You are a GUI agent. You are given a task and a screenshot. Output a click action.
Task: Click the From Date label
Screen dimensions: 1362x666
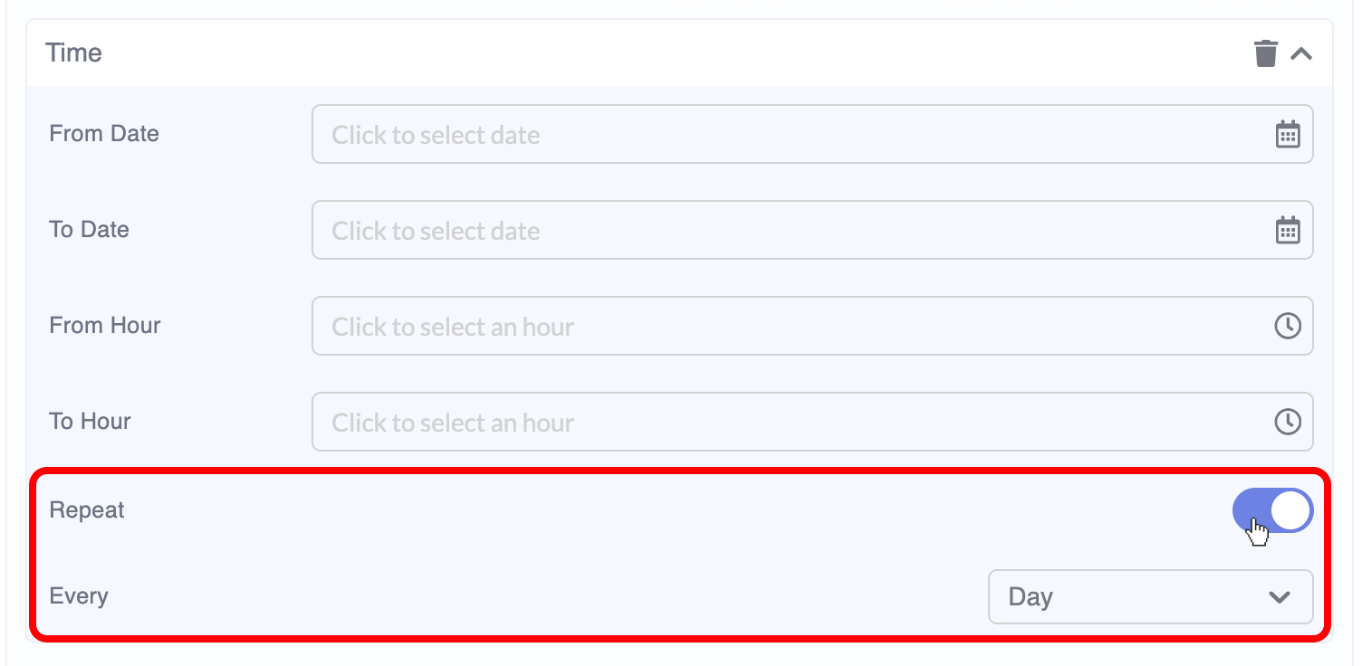coord(104,134)
